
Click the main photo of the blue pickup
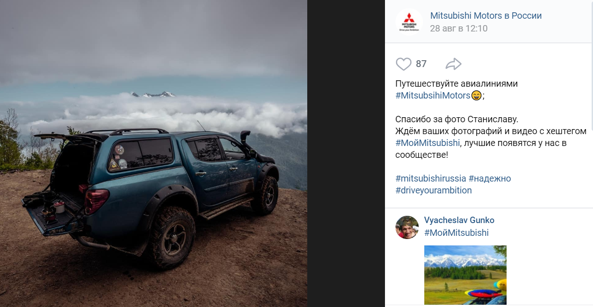pyautogui.click(x=154, y=153)
